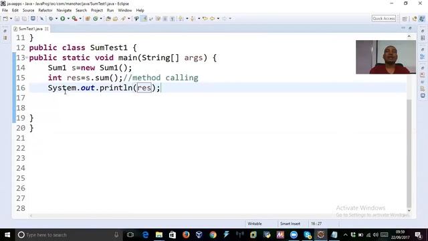The image size is (428, 241).
Task: Open Firefox from the taskbar
Action: pos(186,235)
